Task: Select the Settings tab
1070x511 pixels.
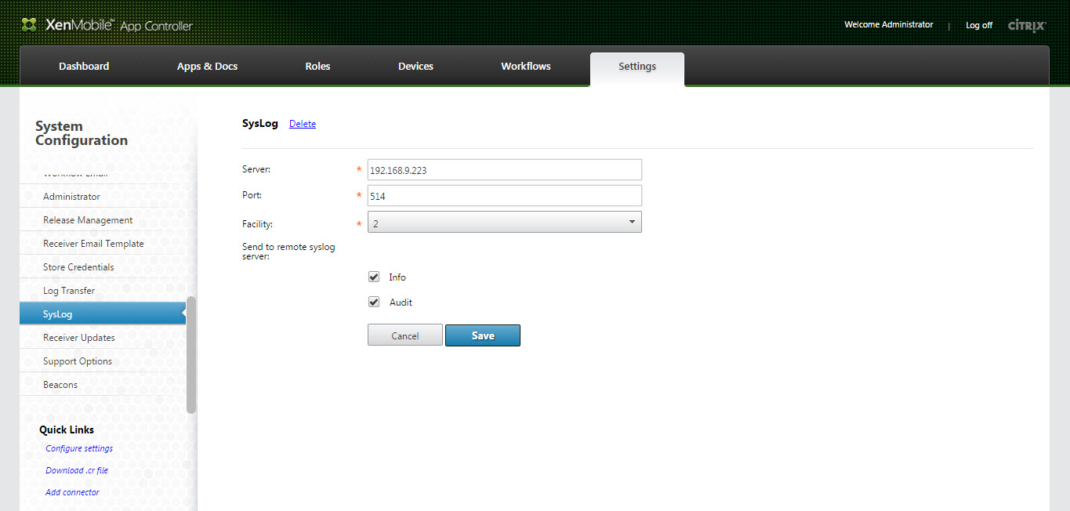Action: coord(637,67)
